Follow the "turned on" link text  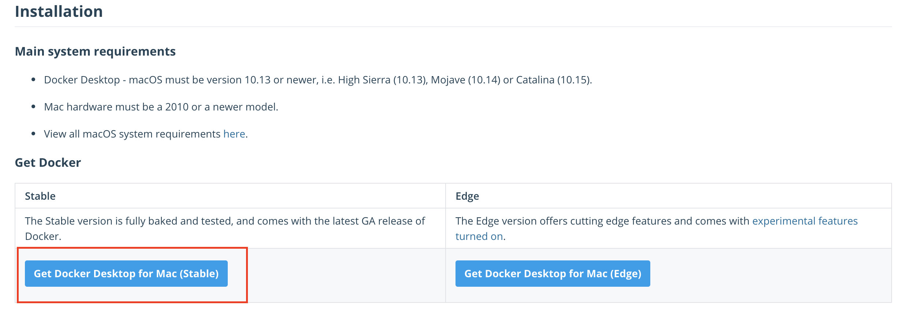[x=479, y=236]
